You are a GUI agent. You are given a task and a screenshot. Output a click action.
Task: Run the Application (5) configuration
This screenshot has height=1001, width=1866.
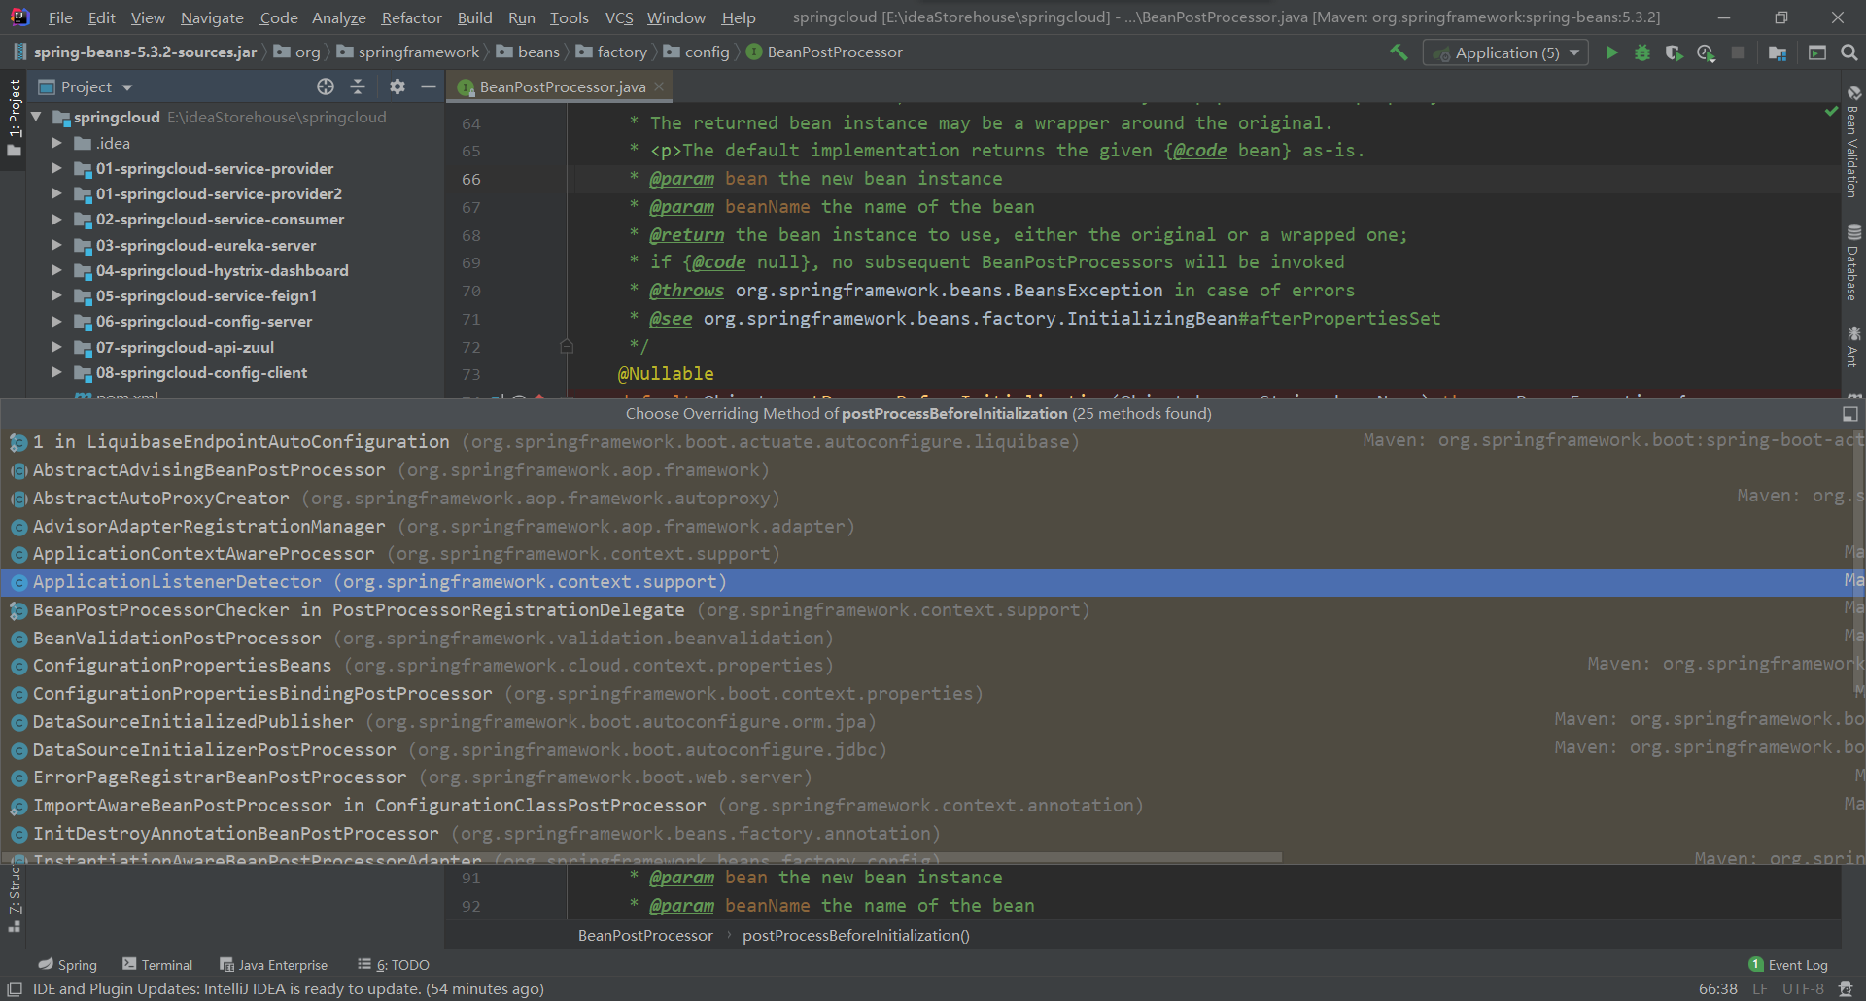click(1611, 52)
